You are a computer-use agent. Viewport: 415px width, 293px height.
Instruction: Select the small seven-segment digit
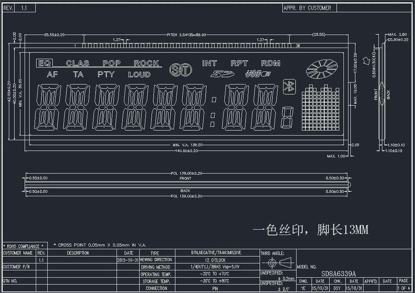287,117
